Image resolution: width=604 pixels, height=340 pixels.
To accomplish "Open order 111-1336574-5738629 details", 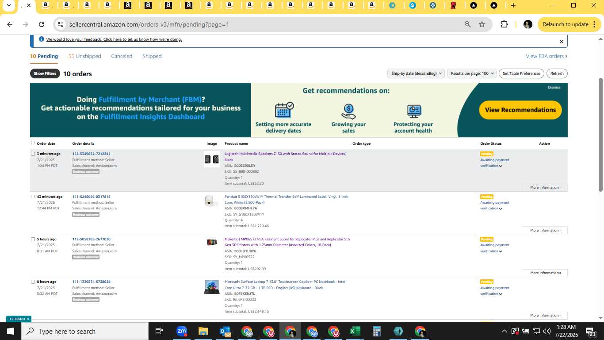I will [x=92, y=282].
